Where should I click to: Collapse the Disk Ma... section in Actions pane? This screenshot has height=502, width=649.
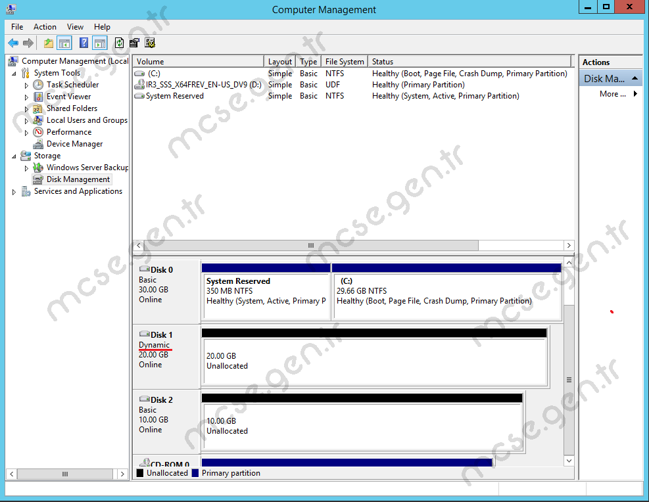coord(635,78)
